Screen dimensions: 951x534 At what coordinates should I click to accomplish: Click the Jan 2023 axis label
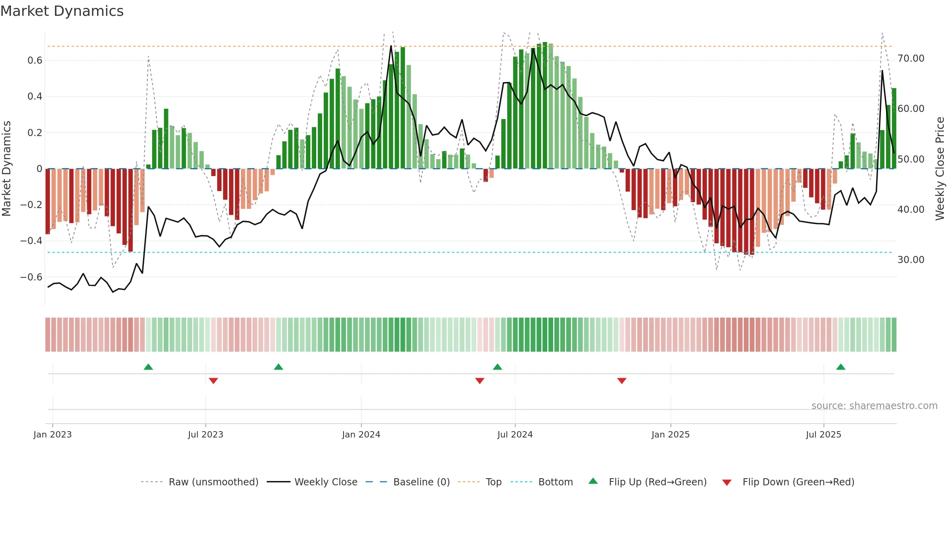click(53, 434)
